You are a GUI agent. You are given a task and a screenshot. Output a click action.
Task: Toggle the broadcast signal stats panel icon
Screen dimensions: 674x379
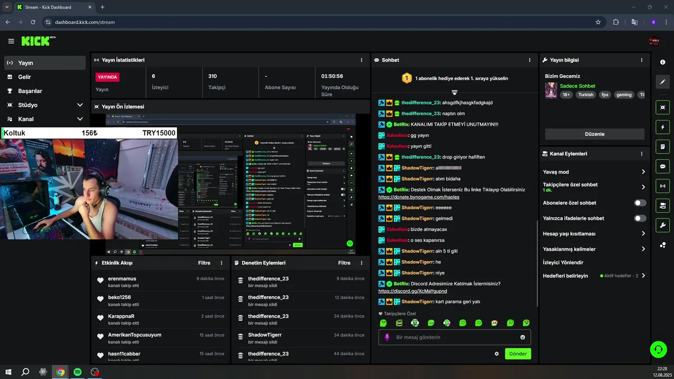click(x=662, y=186)
